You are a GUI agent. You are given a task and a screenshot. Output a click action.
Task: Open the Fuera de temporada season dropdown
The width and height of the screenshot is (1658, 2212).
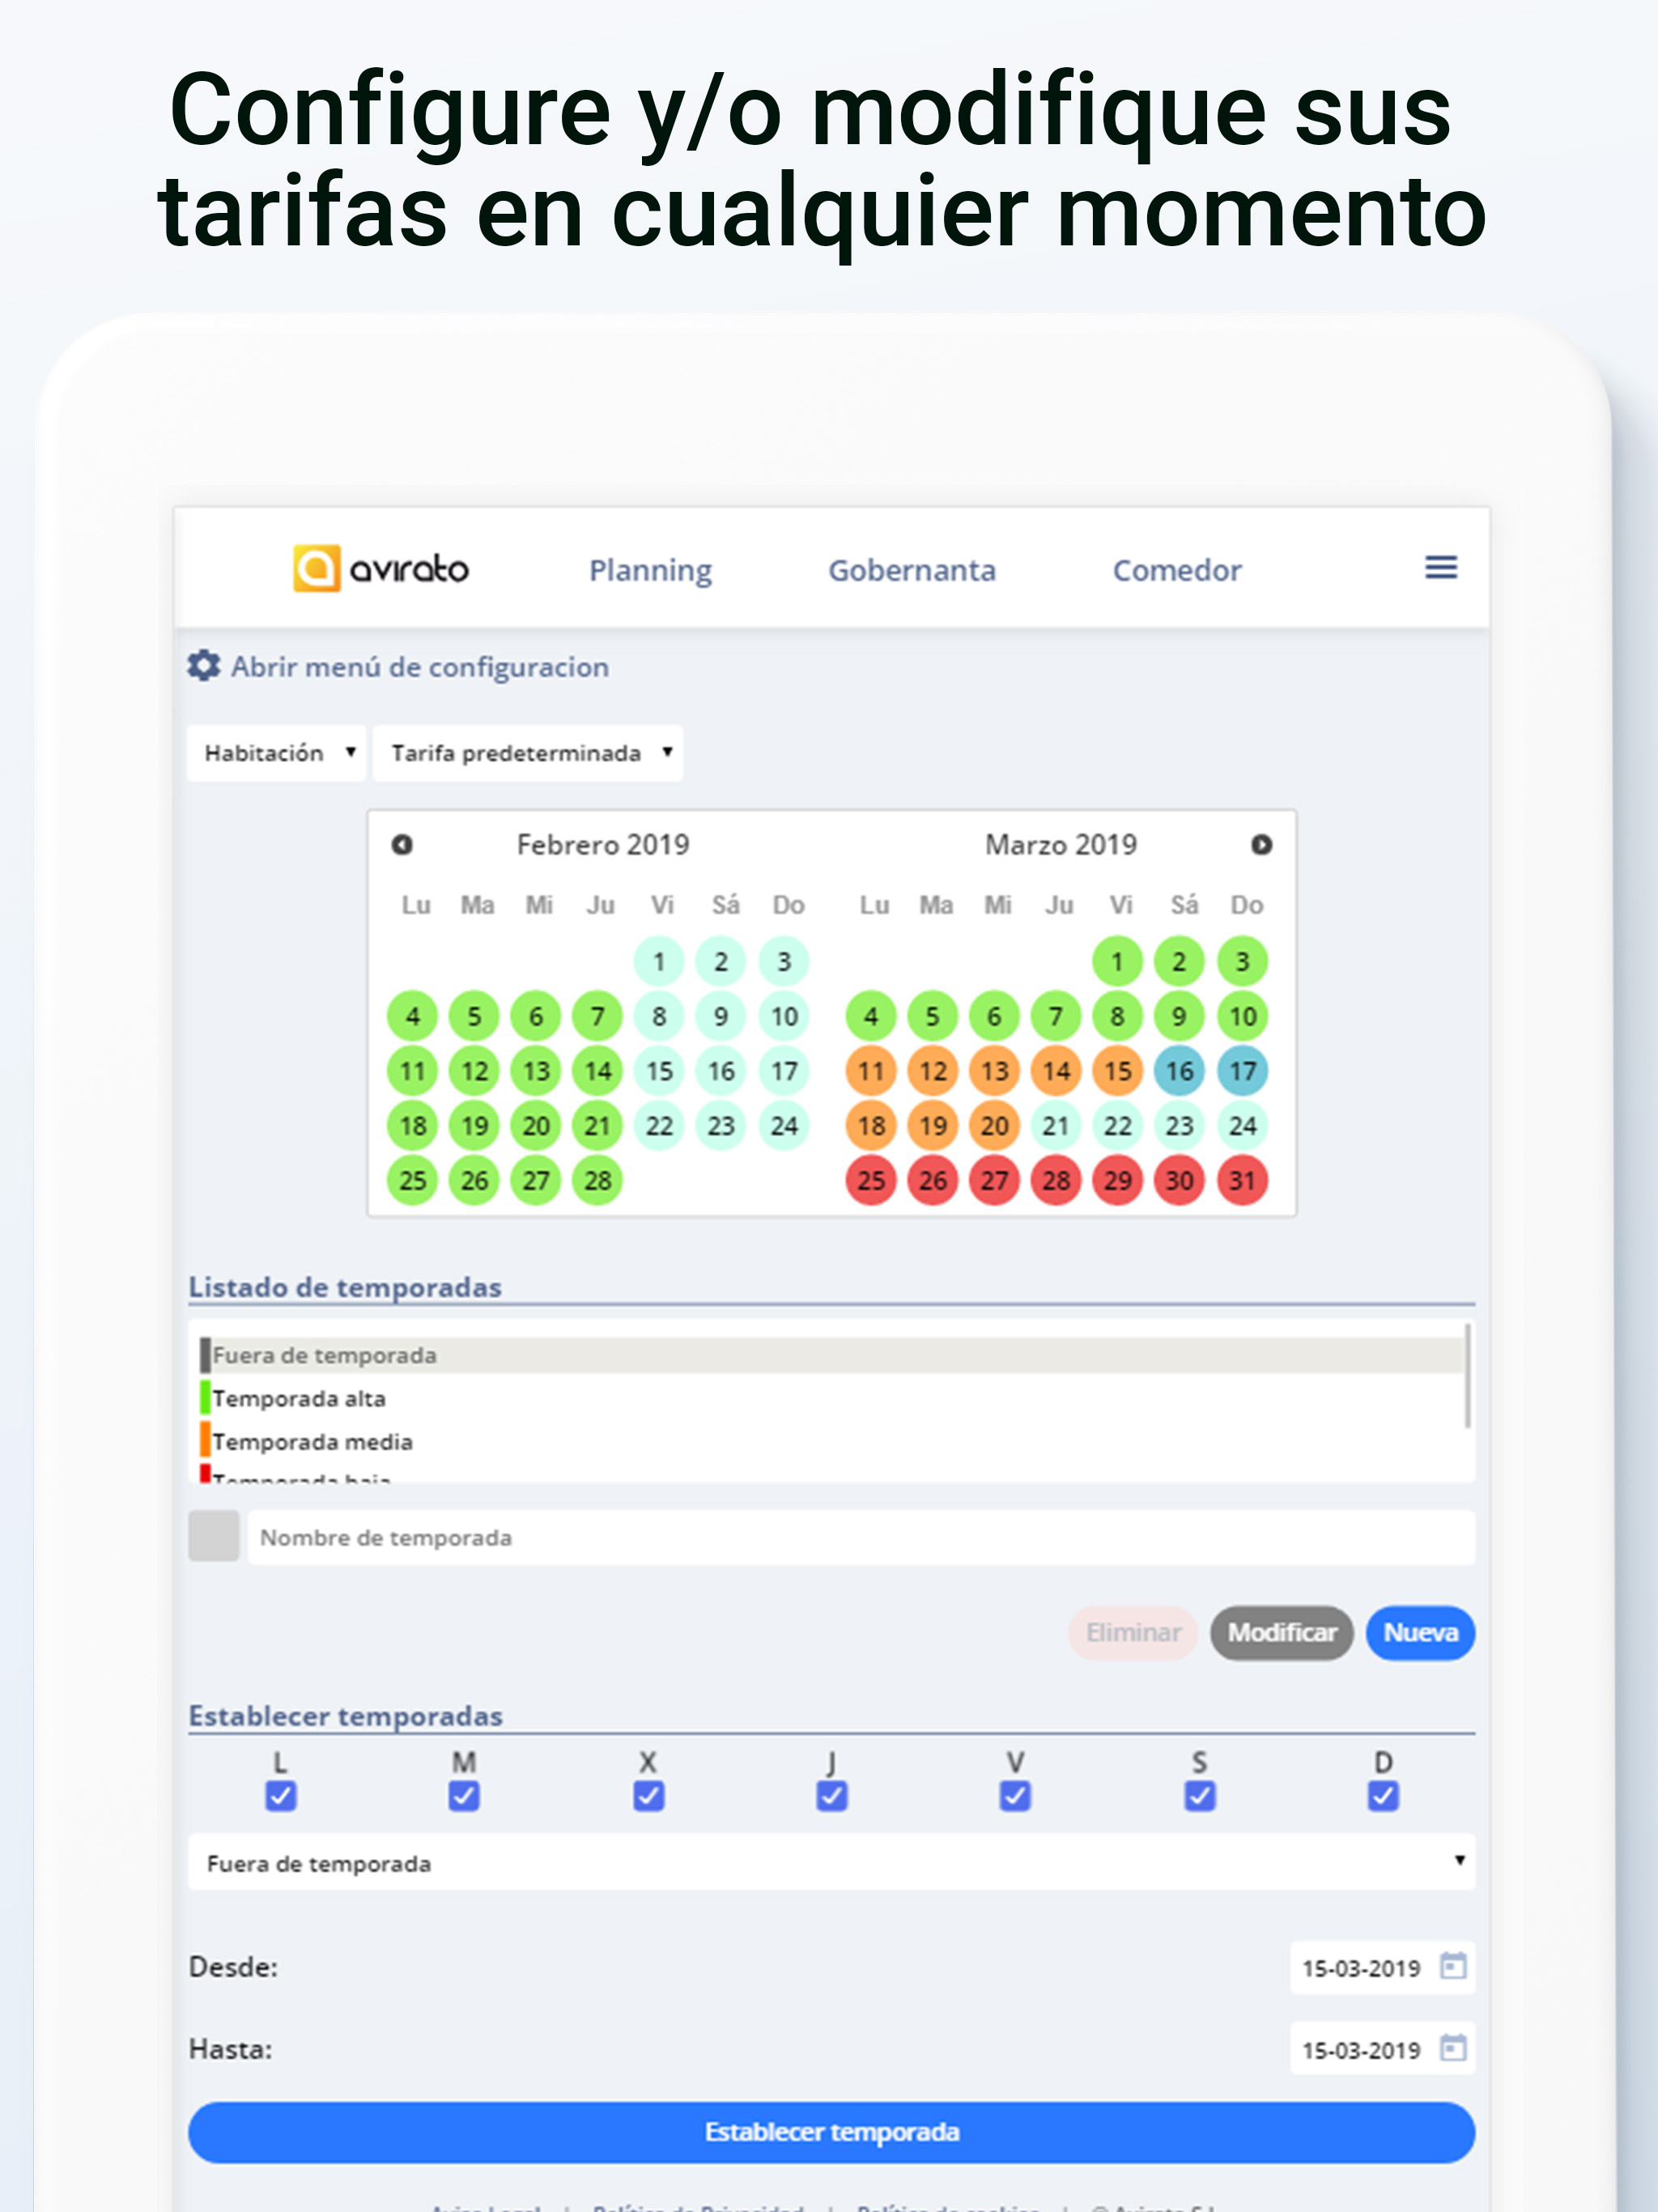click(832, 1862)
